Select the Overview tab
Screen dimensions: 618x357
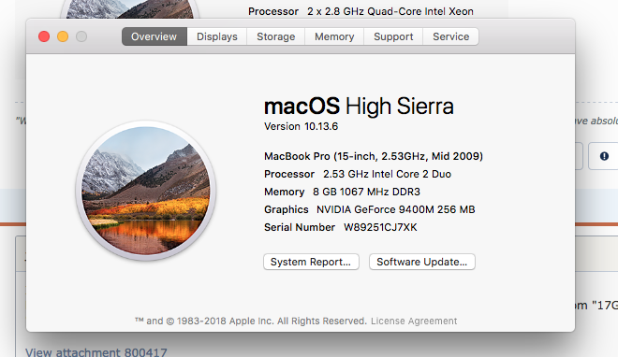[154, 36]
